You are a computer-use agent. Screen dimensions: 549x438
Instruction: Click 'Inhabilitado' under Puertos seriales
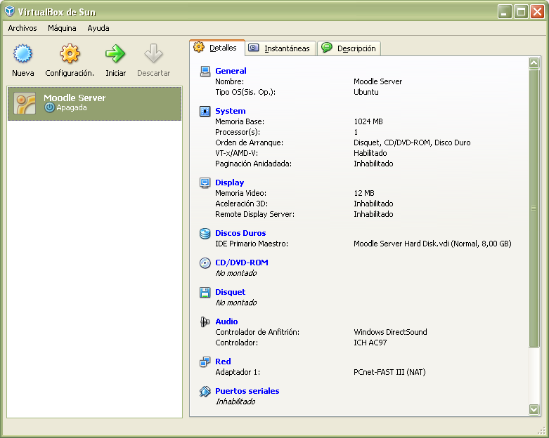[235, 401]
